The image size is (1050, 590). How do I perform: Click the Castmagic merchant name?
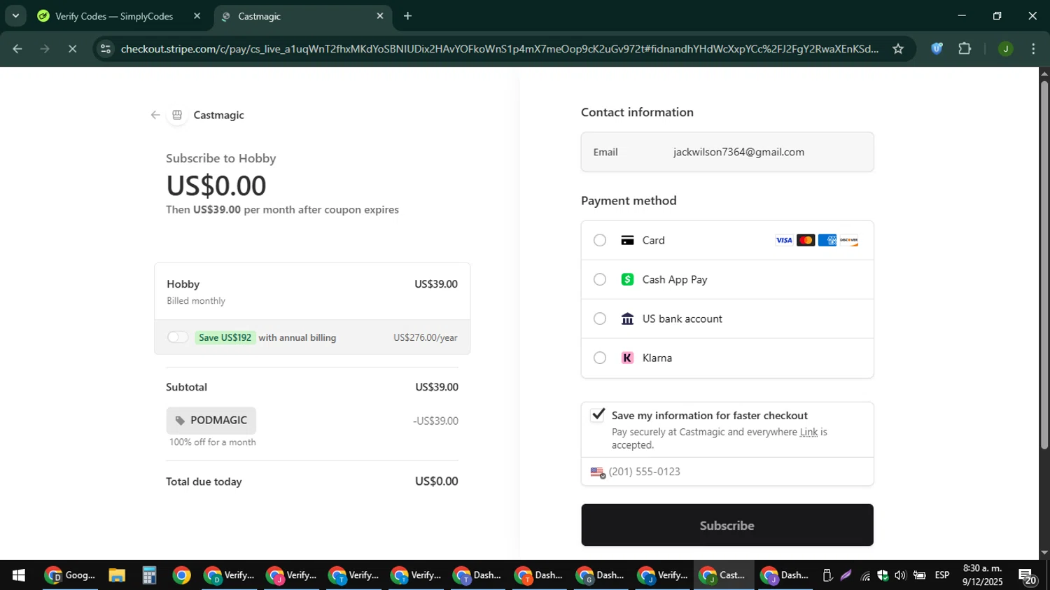(x=218, y=115)
